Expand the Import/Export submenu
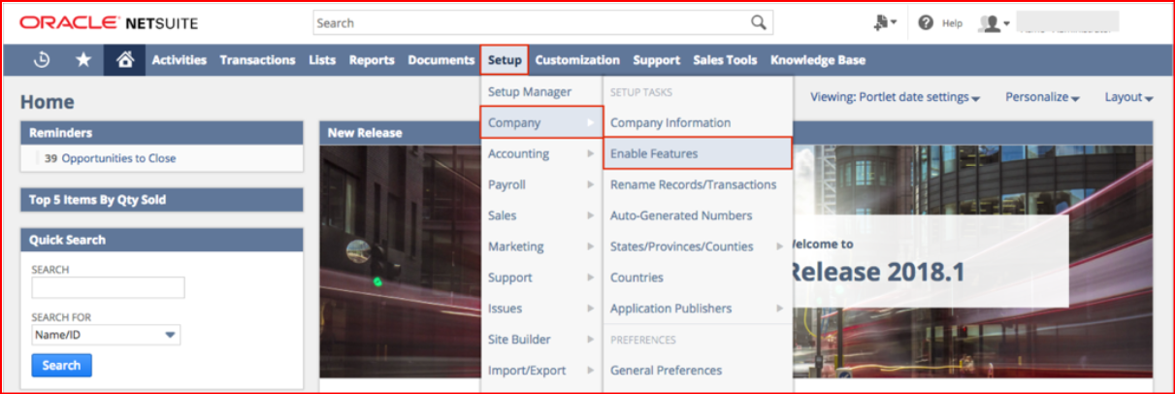 541,371
